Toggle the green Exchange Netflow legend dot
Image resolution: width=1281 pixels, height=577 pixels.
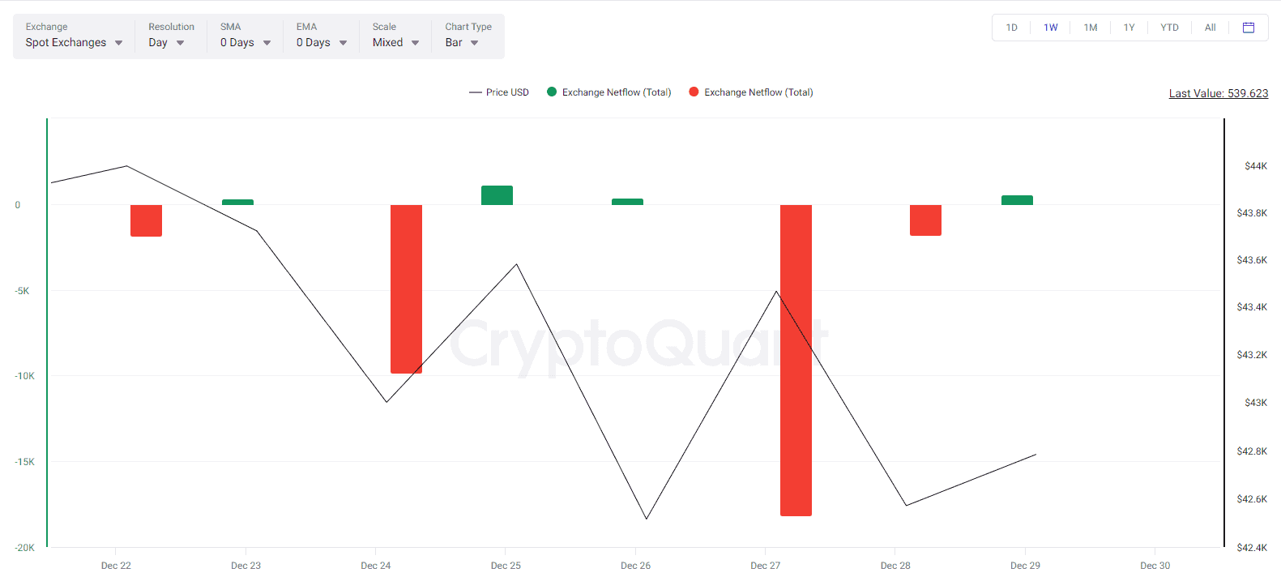tap(552, 92)
